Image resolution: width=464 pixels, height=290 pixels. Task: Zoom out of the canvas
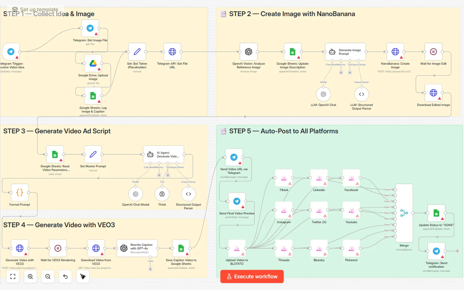(48, 276)
